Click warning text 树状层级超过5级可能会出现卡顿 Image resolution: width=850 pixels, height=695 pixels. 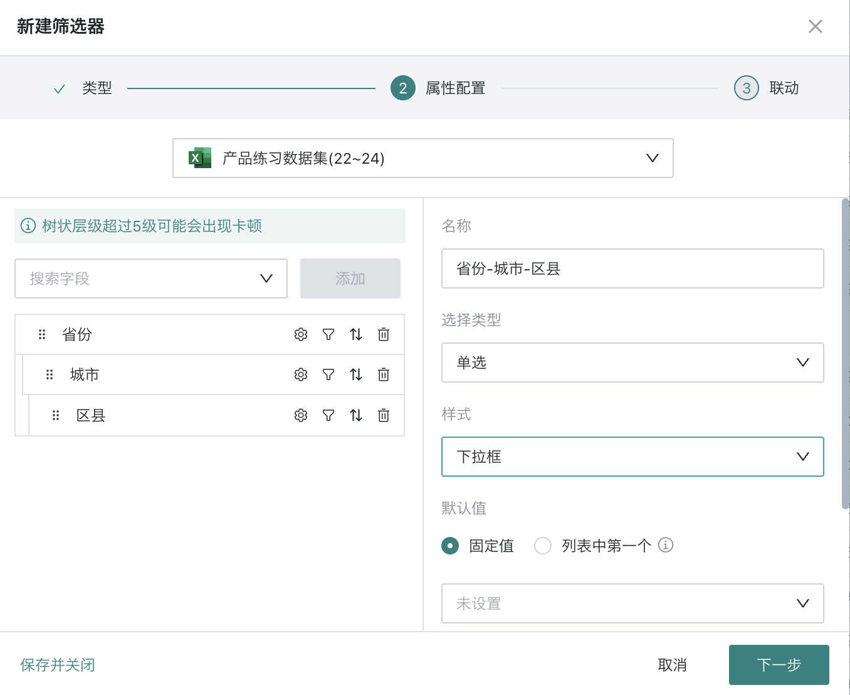coord(152,226)
